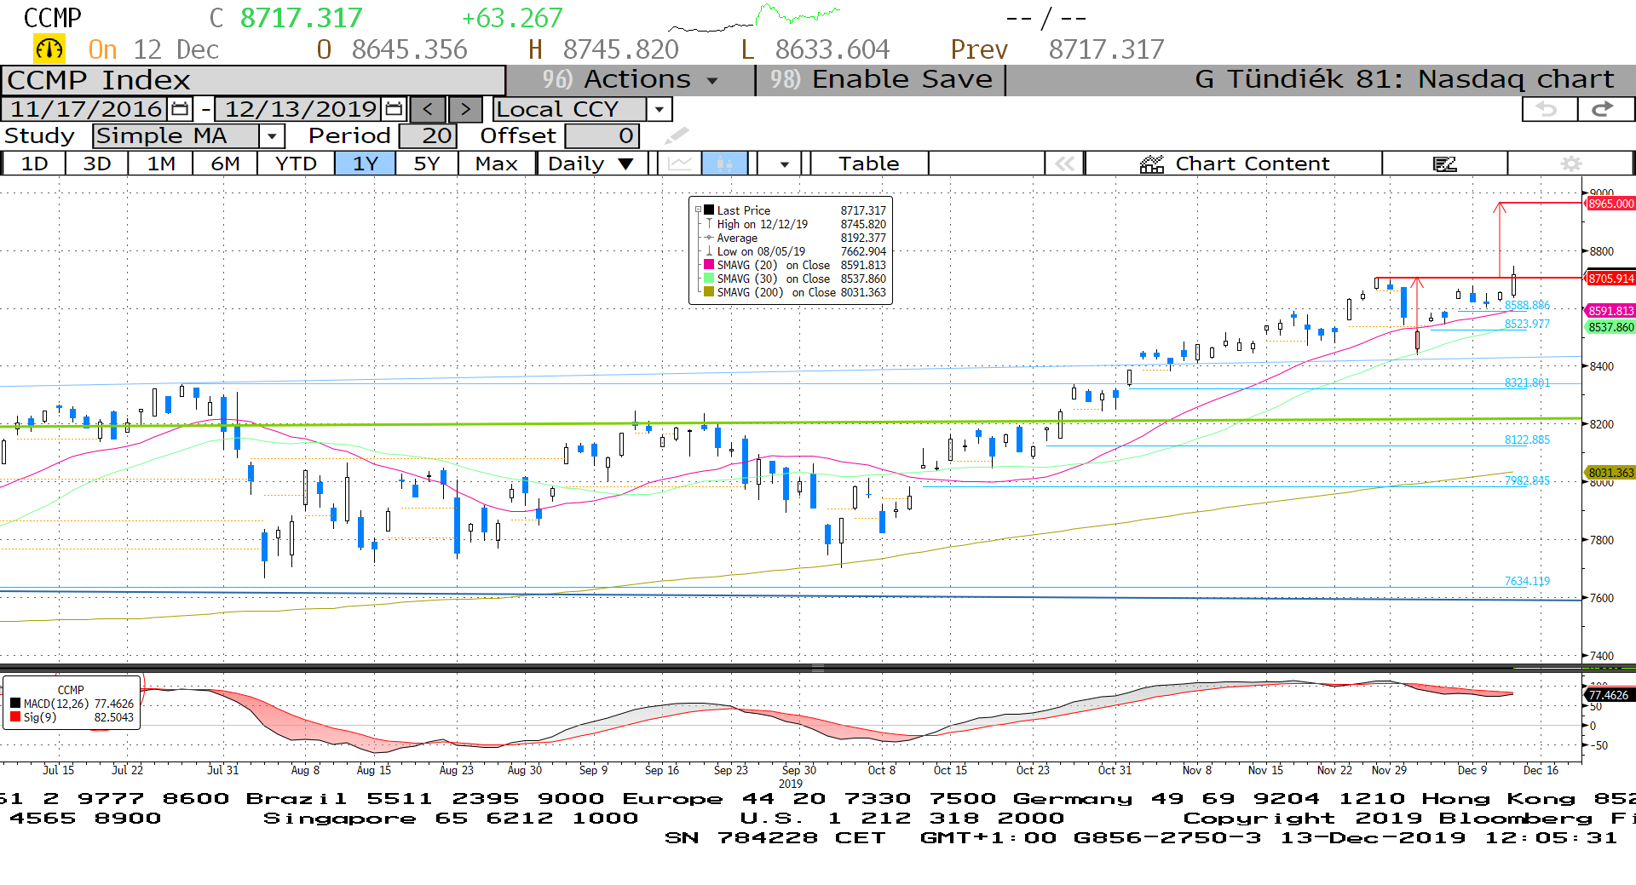Image resolution: width=1636 pixels, height=885 pixels.
Task: Click the yellow gauge icon beside On 12 Dec
Action: [x=49, y=49]
